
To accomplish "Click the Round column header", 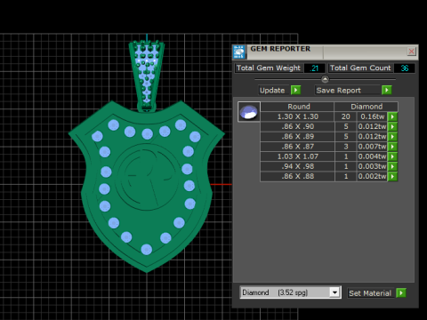I will (x=297, y=107).
